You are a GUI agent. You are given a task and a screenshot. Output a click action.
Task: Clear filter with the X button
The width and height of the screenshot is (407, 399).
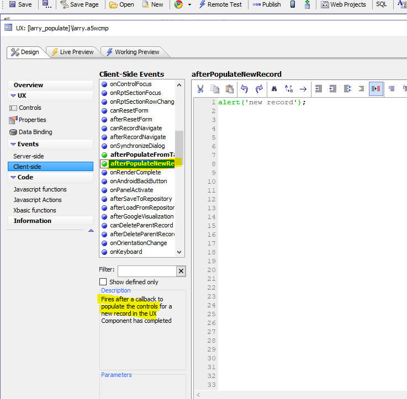click(181, 270)
